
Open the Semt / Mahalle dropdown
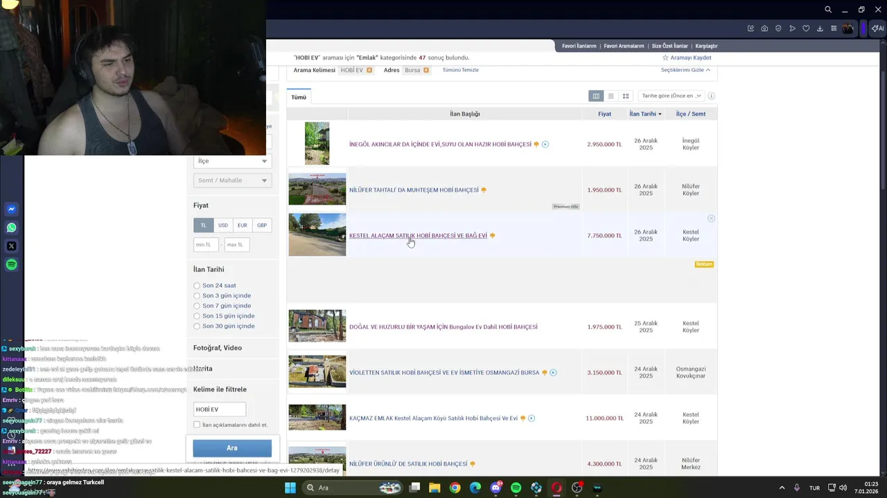point(232,181)
